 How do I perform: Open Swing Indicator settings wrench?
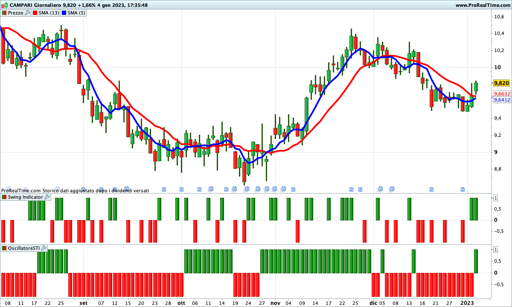47,197
